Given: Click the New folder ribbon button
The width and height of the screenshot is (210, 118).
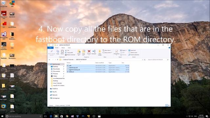Looking at the screenshot, I should [x=100, y=53].
